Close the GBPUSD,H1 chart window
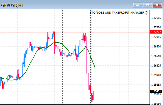 [x=157, y=5]
